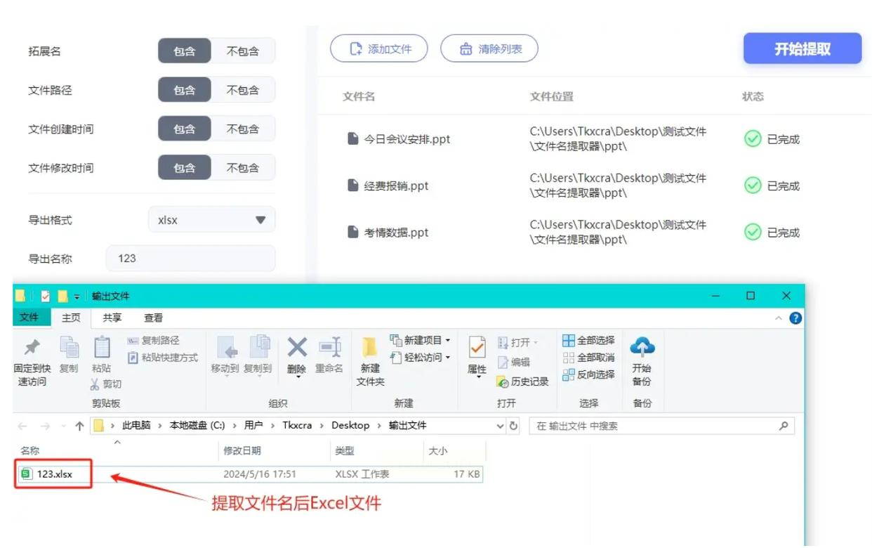Screen dimensions: 872x548
Task: Start extraction with 开始提取 button
Action: (x=802, y=48)
